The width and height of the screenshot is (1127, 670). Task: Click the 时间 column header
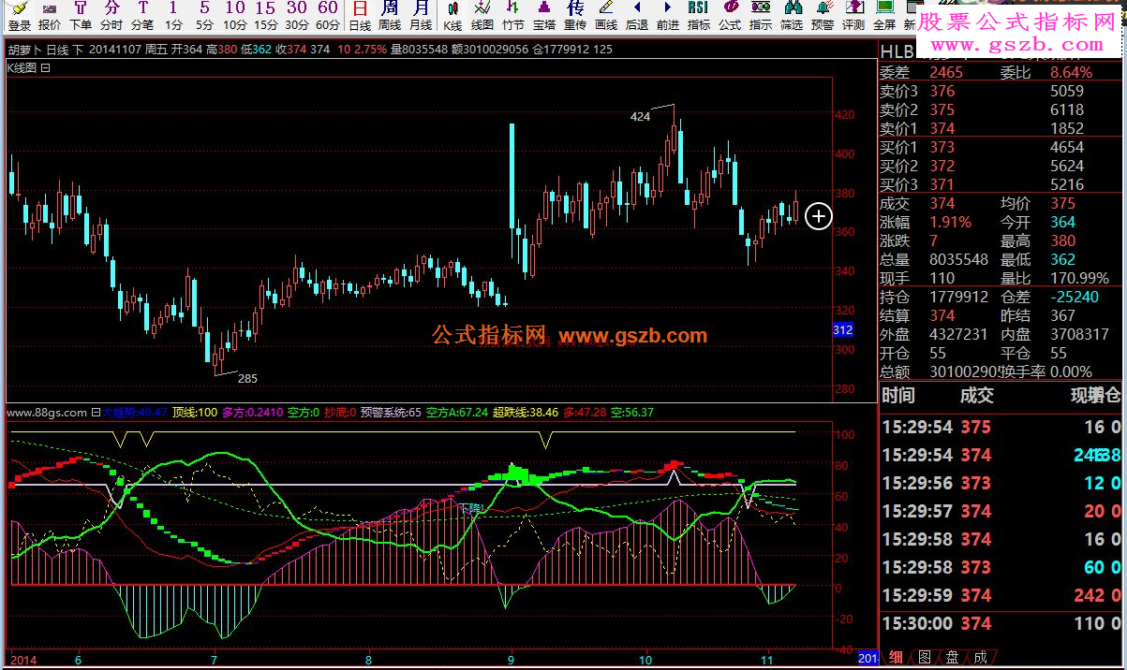point(898,395)
